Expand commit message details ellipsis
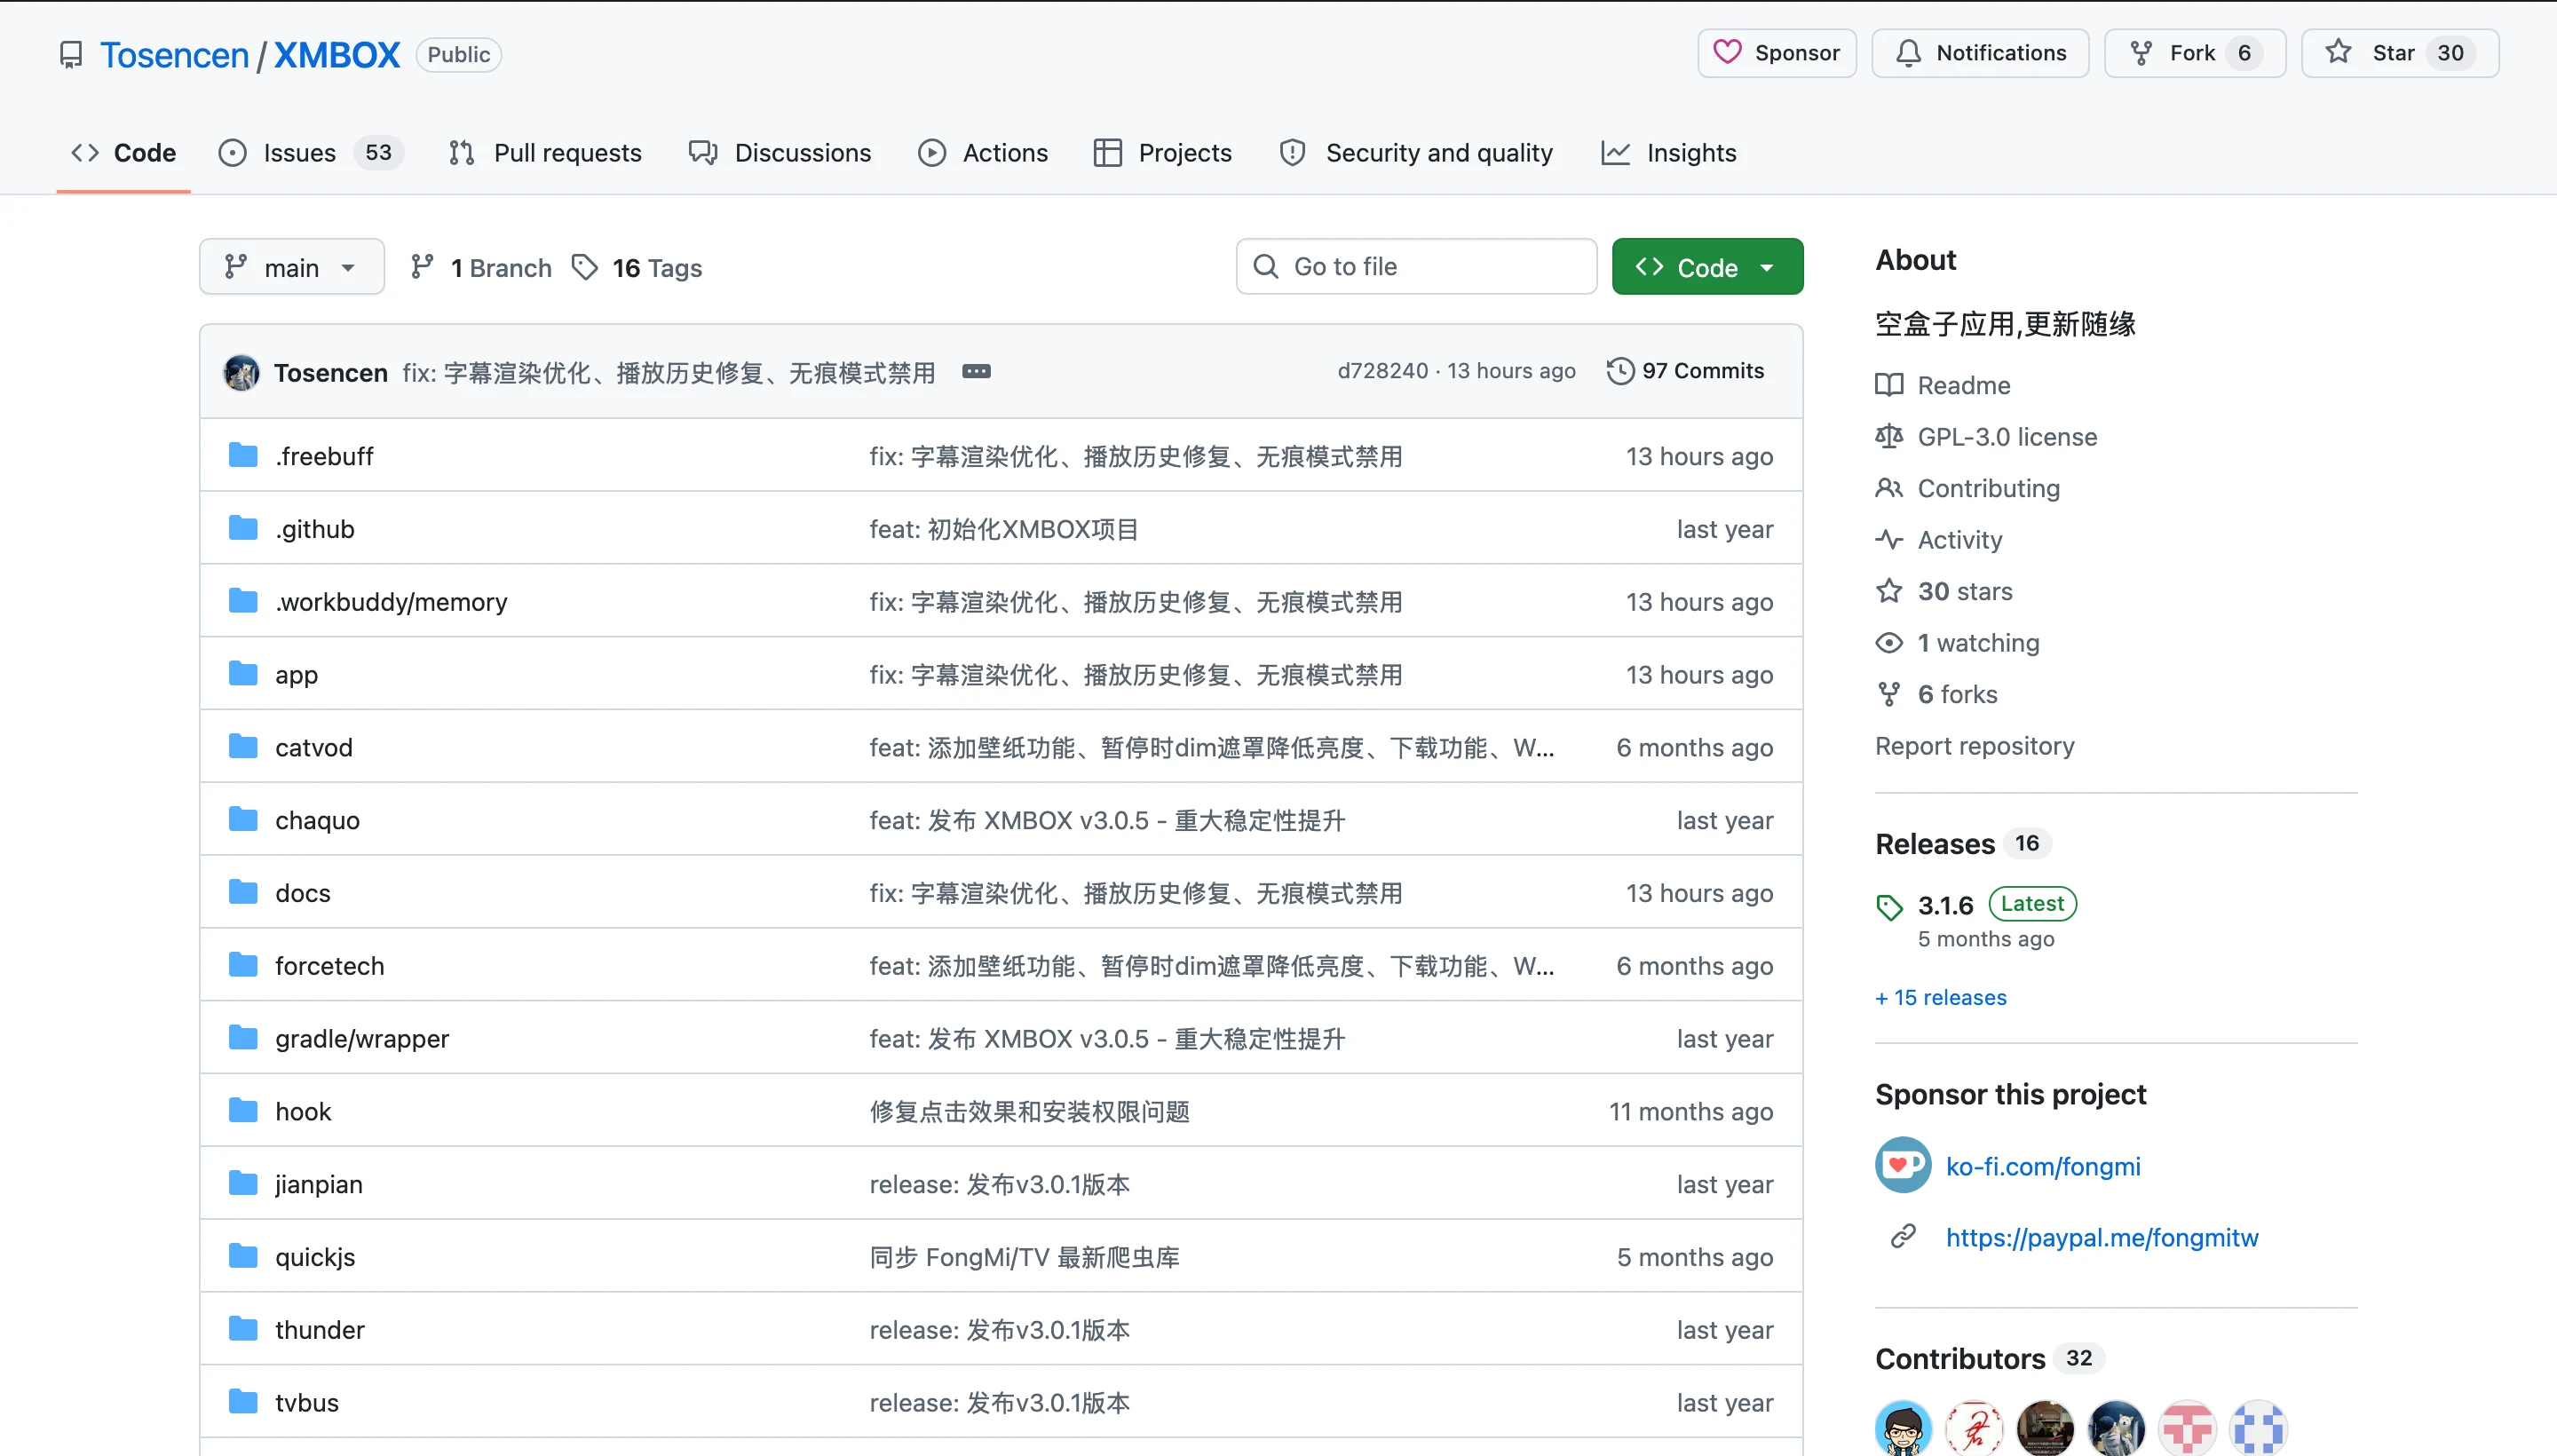2557x1456 pixels. click(976, 371)
